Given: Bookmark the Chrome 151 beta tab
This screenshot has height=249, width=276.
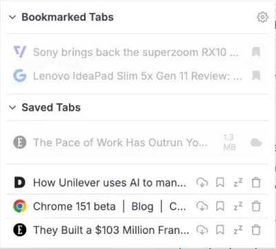Looking at the screenshot, I should click(220, 206).
